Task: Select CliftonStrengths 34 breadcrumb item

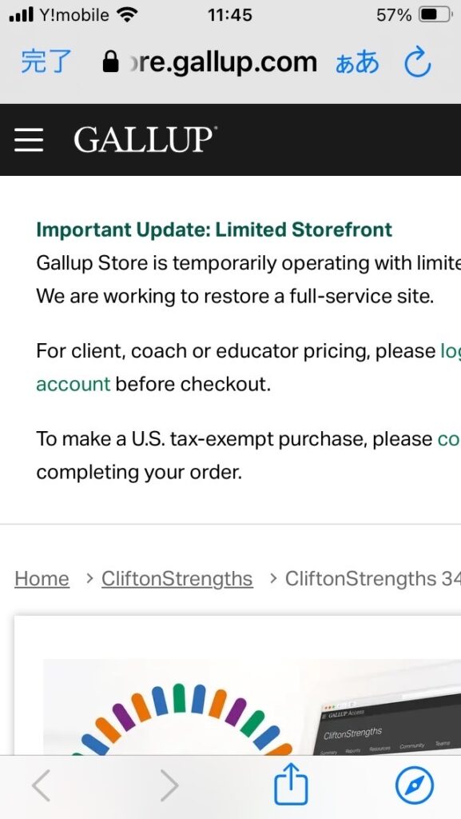Action: 373,579
